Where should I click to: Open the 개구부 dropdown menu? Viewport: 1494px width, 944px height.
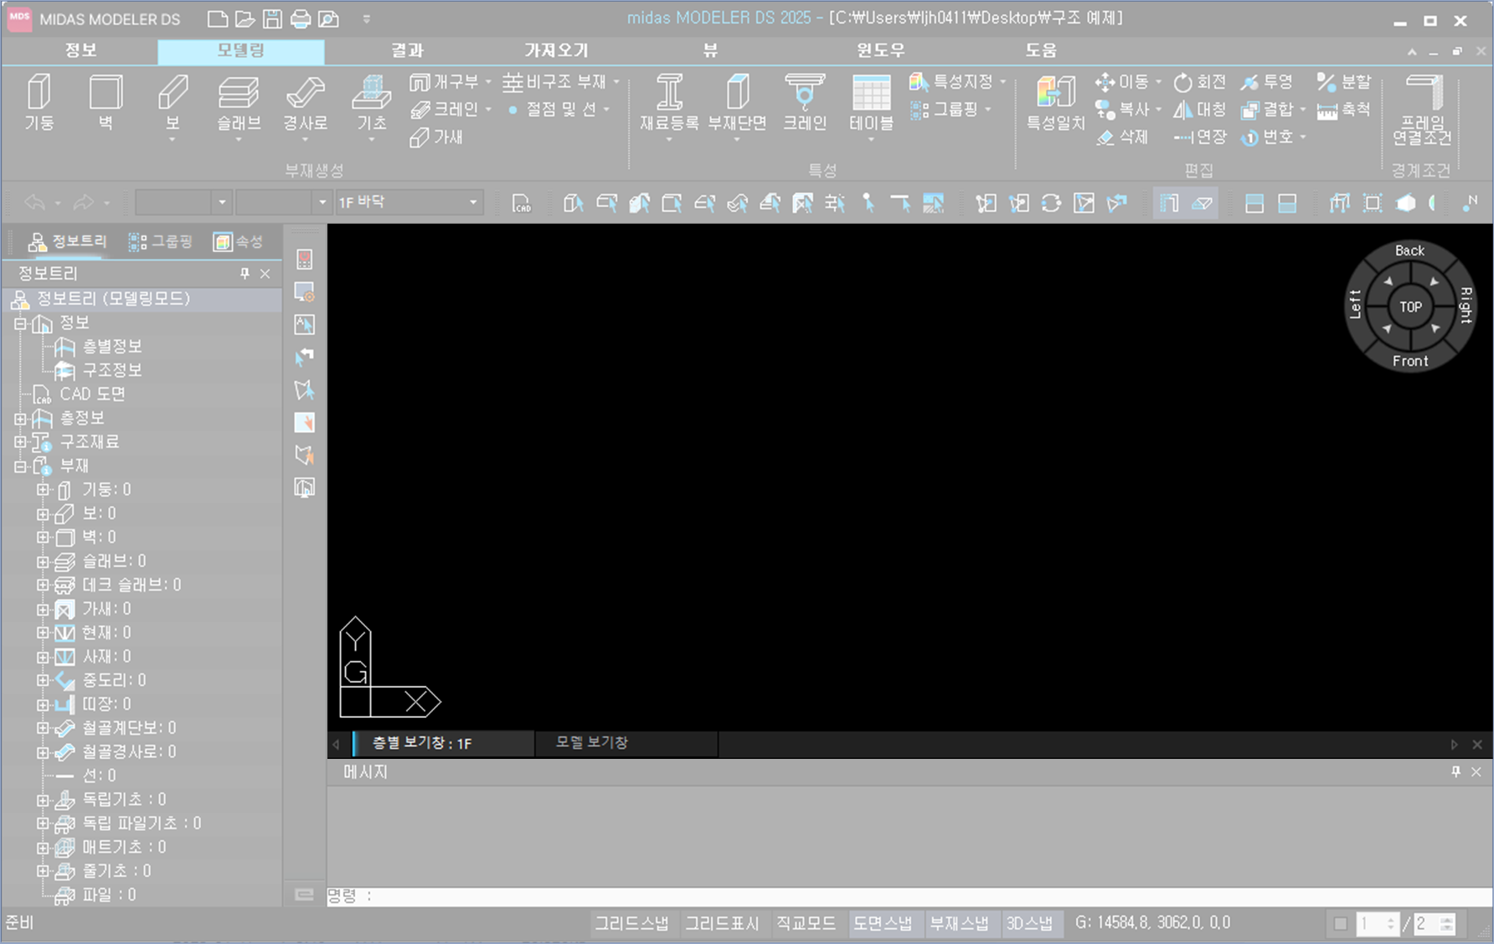coord(488,82)
